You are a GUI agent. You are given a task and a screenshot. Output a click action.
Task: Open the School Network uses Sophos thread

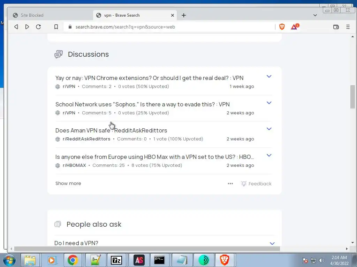[143, 104]
